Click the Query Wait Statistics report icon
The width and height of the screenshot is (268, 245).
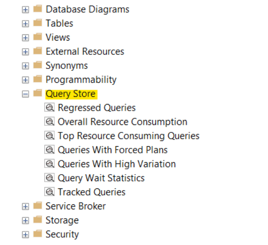coord(49,178)
